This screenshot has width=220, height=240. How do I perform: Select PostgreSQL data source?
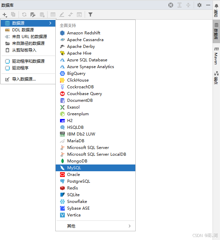(95, 181)
